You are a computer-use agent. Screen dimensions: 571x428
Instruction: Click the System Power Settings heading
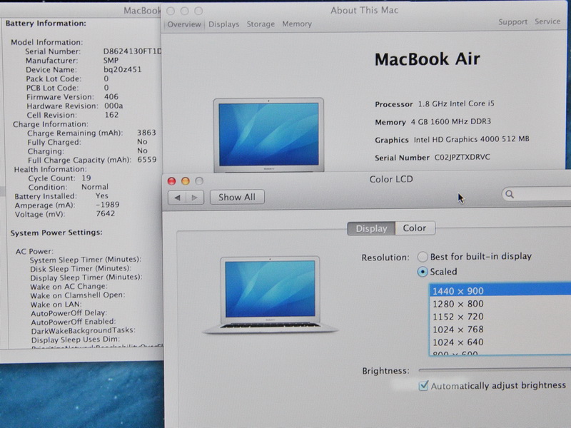(x=56, y=233)
